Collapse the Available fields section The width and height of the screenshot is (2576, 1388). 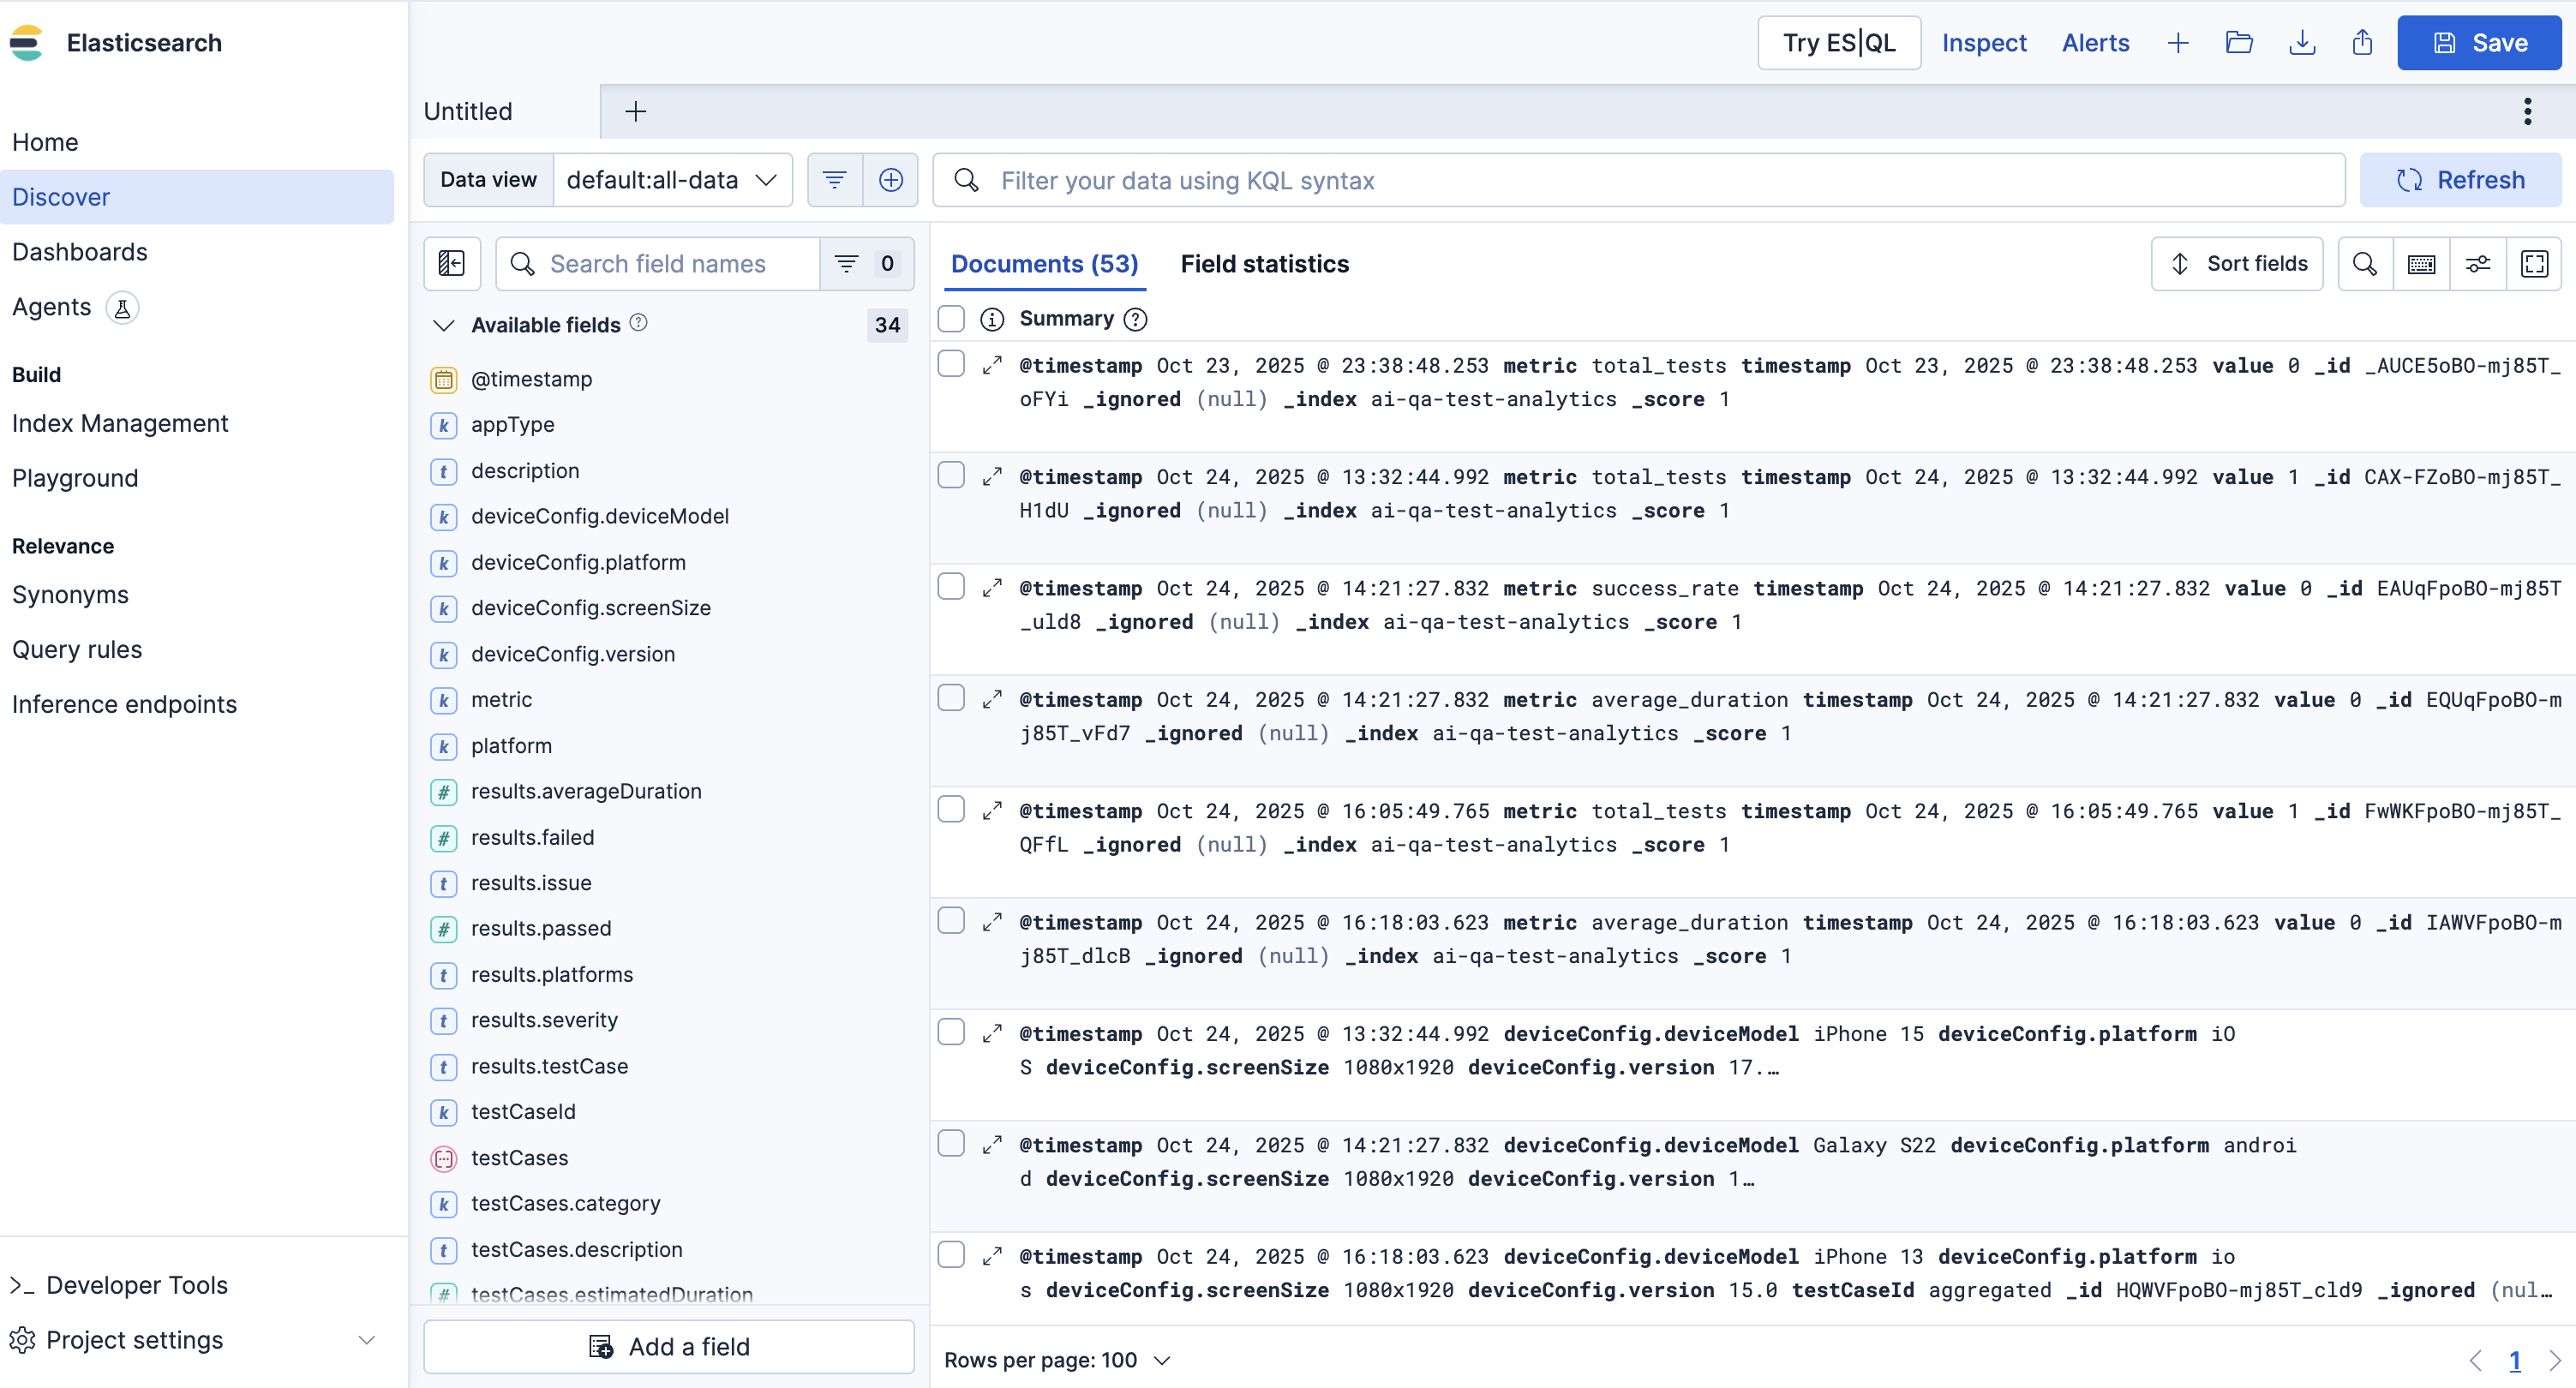pyautogui.click(x=444, y=325)
